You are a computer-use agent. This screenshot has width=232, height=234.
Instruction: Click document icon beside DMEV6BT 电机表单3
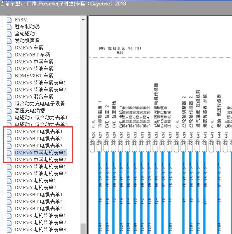point(9,146)
